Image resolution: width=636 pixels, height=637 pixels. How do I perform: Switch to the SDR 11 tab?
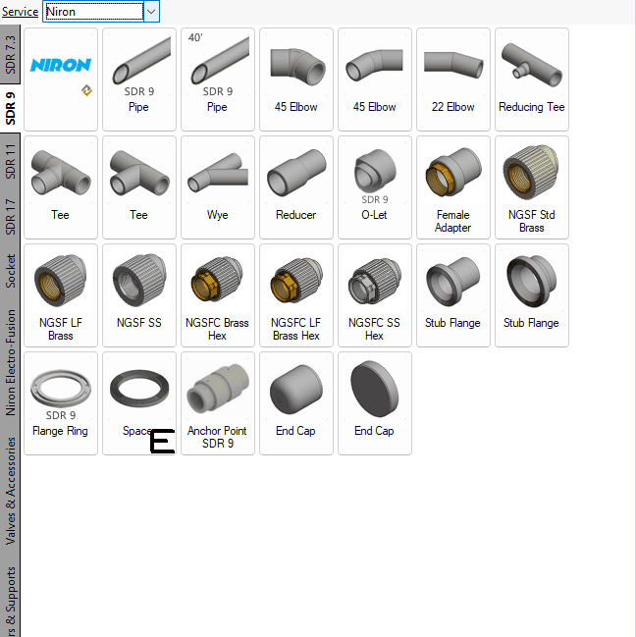(11, 162)
